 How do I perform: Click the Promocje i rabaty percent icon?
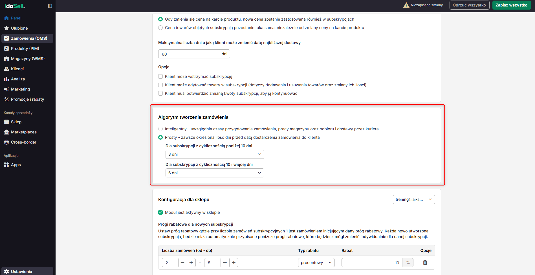(x=6, y=99)
